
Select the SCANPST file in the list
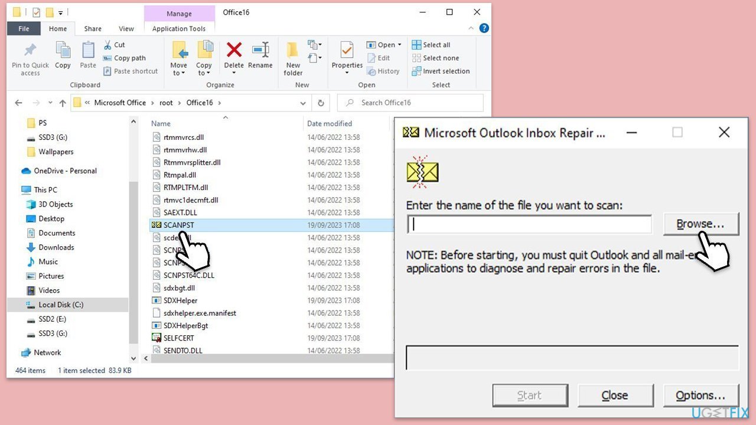pos(178,225)
